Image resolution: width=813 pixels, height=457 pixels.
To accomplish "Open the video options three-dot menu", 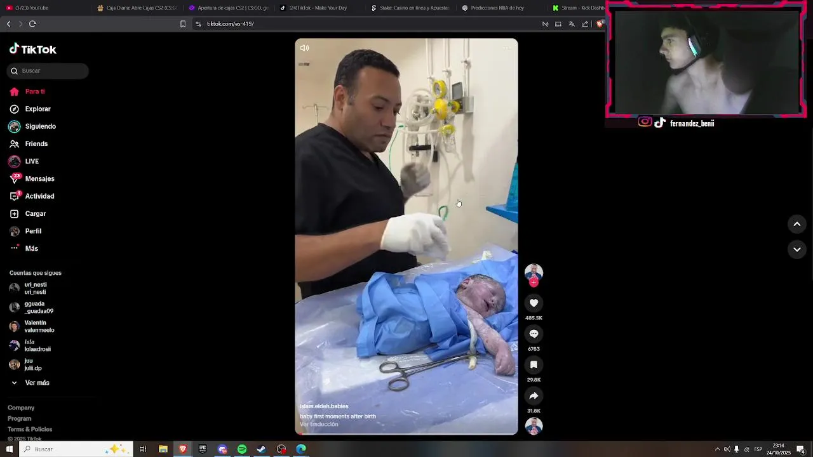I will (x=507, y=48).
